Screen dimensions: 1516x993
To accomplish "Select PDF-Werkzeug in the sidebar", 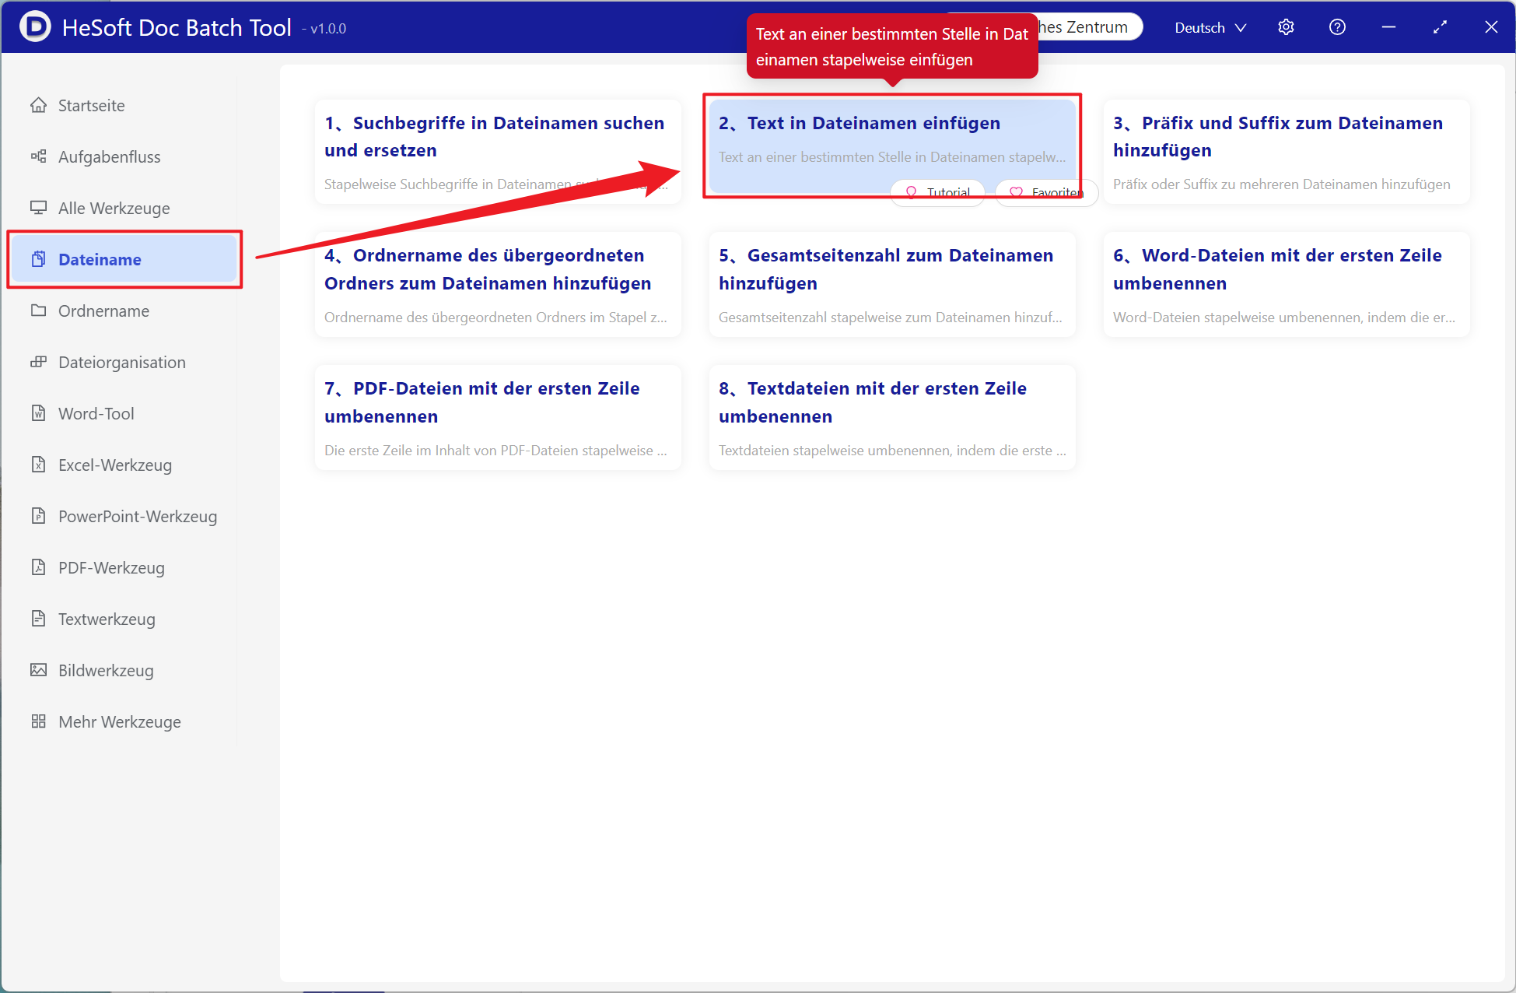I will (x=124, y=567).
